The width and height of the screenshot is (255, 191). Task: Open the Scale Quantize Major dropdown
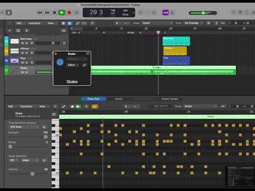pos(30,160)
